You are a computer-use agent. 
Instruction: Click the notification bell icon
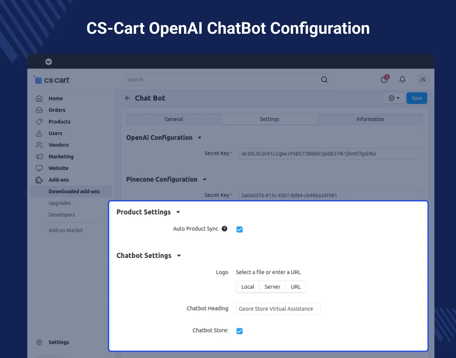(402, 80)
